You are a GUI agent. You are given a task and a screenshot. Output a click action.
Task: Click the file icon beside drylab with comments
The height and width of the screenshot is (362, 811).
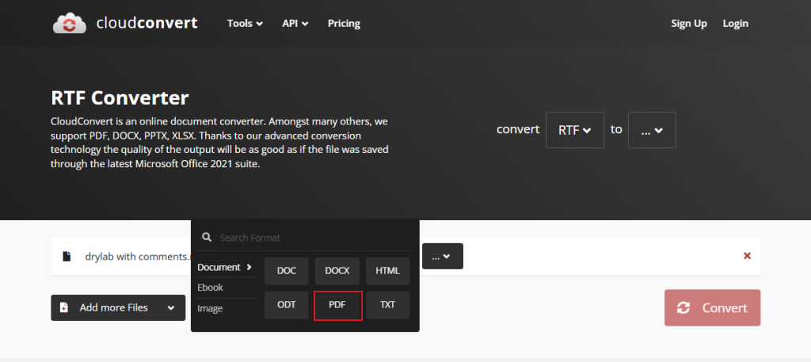(x=67, y=256)
